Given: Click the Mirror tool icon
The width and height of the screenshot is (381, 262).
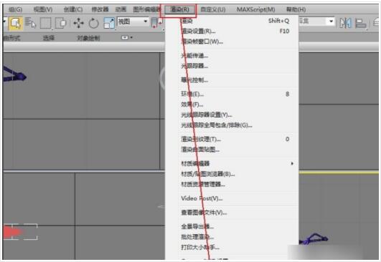Looking at the screenshot, I should tap(345, 24).
